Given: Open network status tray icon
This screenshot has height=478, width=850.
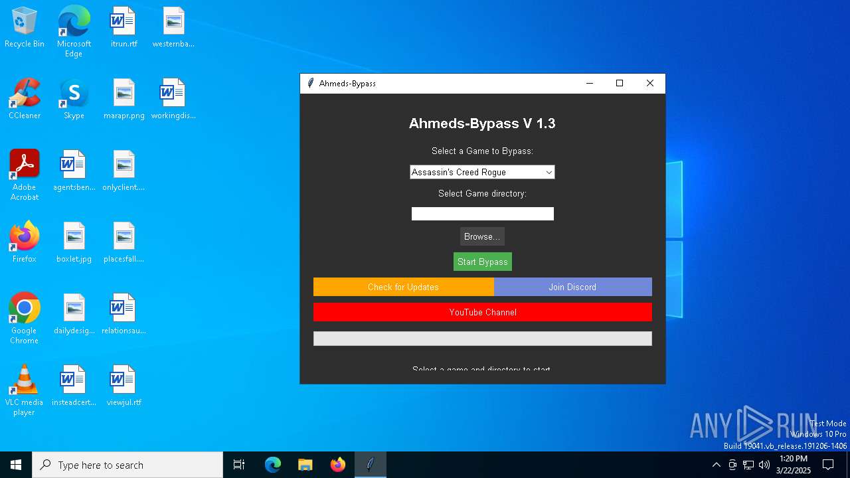Looking at the screenshot, I should (x=748, y=465).
